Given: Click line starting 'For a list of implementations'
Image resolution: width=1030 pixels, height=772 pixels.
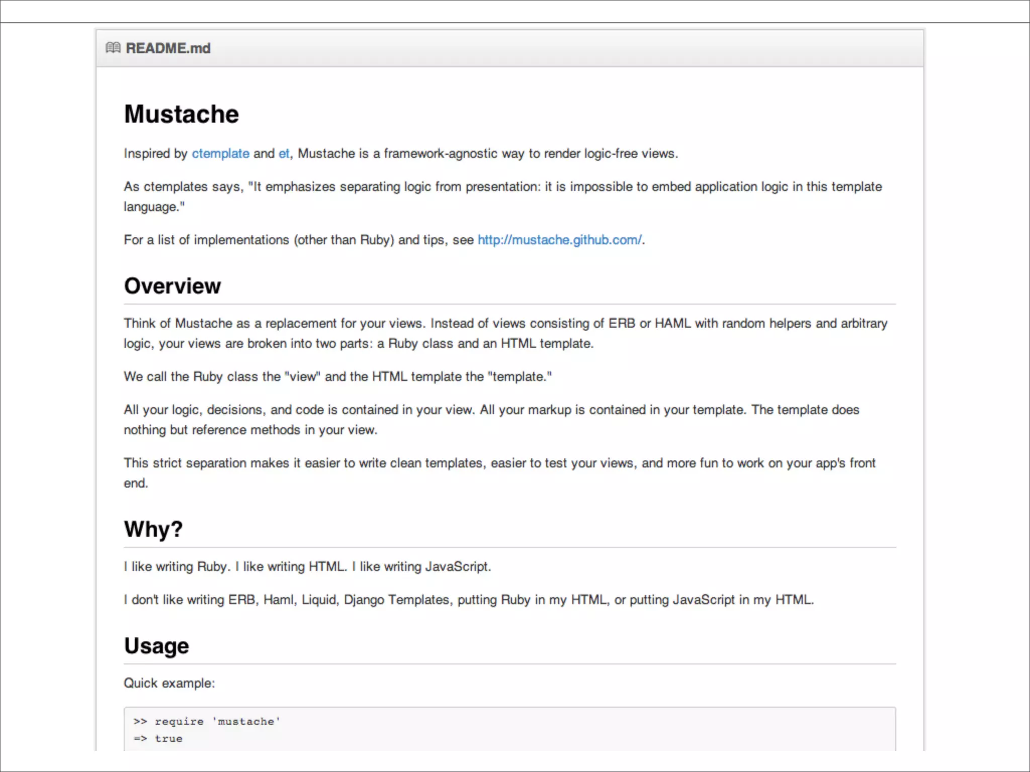Looking at the screenshot, I should pyautogui.click(x=299, y=240).
